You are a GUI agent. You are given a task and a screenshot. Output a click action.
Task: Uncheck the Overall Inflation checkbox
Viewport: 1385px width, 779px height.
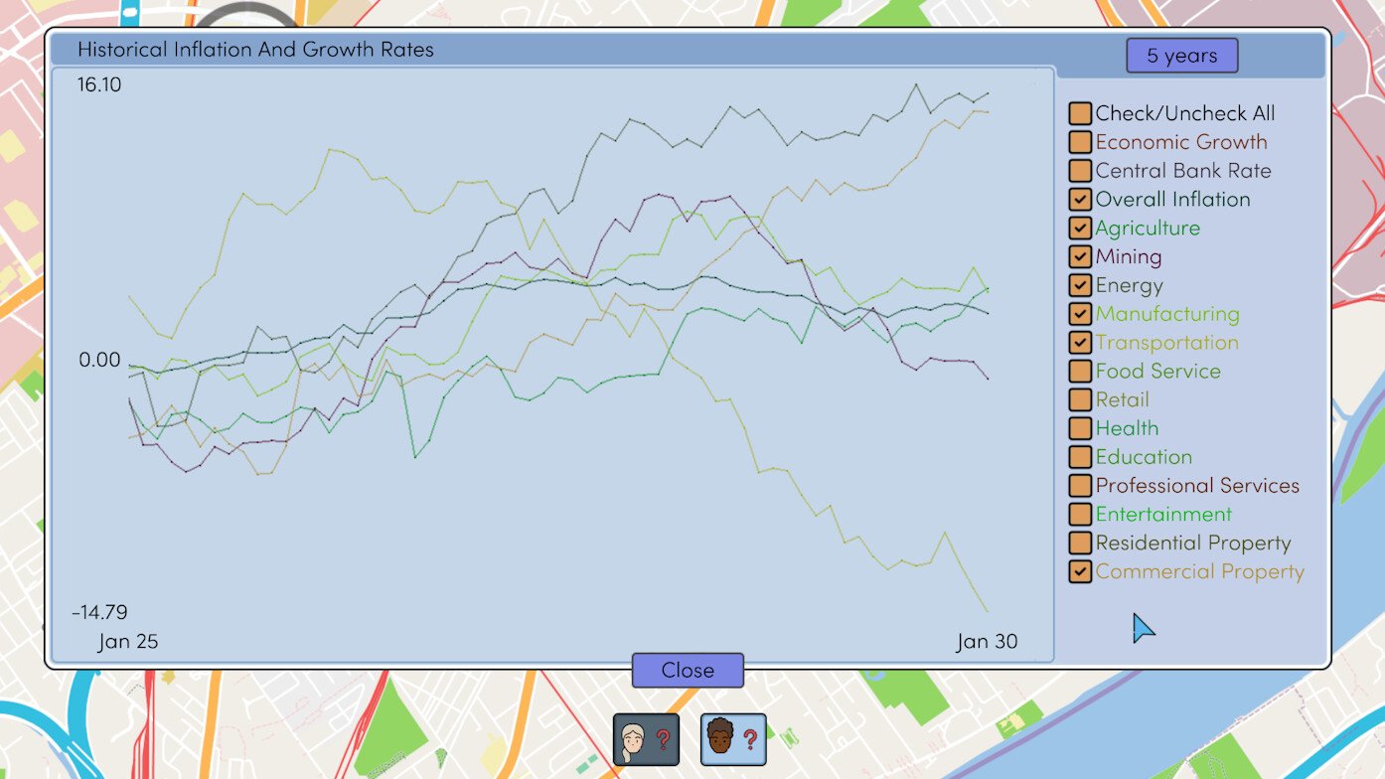click(x=1080, y=200)
